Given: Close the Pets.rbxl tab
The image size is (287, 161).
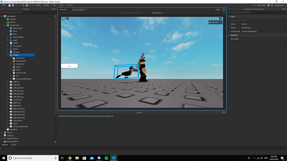Looking at the screenshot, I should 68,10.
